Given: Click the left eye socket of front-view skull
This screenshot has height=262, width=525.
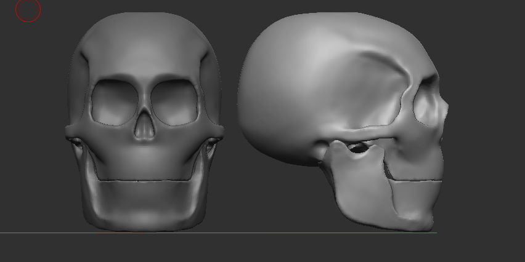Looking at the screenshot, I should coord(112,101).
